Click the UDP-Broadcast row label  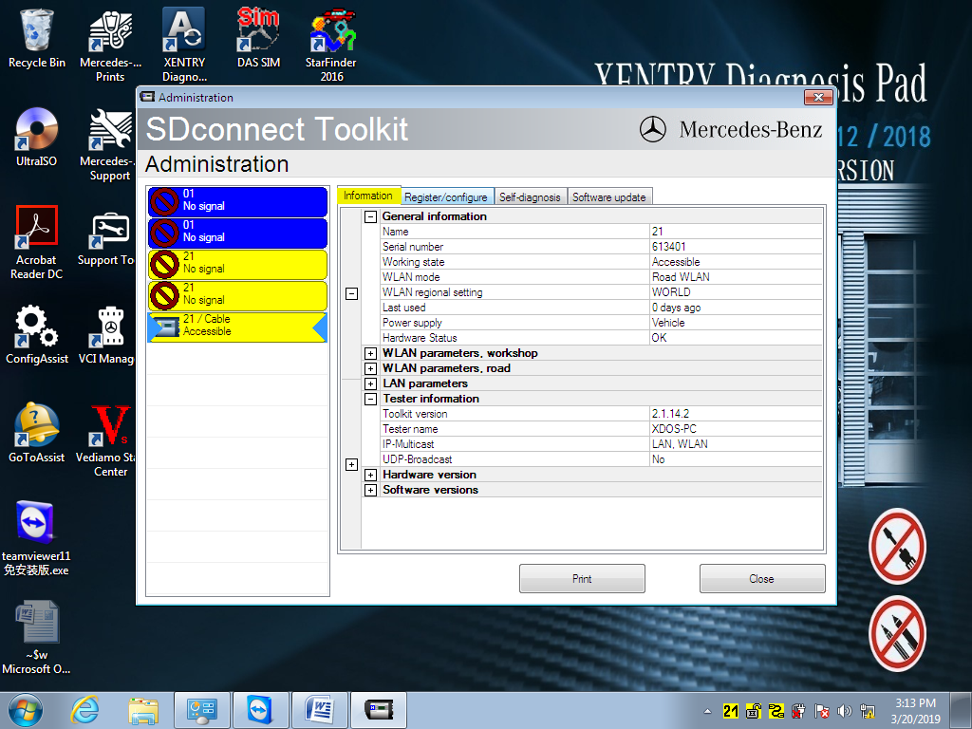tap(418, 459)
